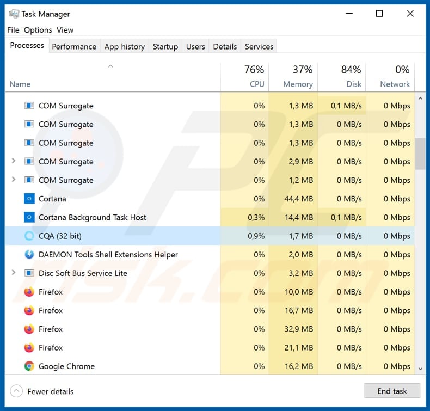Select the Processes tab
The height and width of the screenshot is (411, 430).
coord(27,45)
